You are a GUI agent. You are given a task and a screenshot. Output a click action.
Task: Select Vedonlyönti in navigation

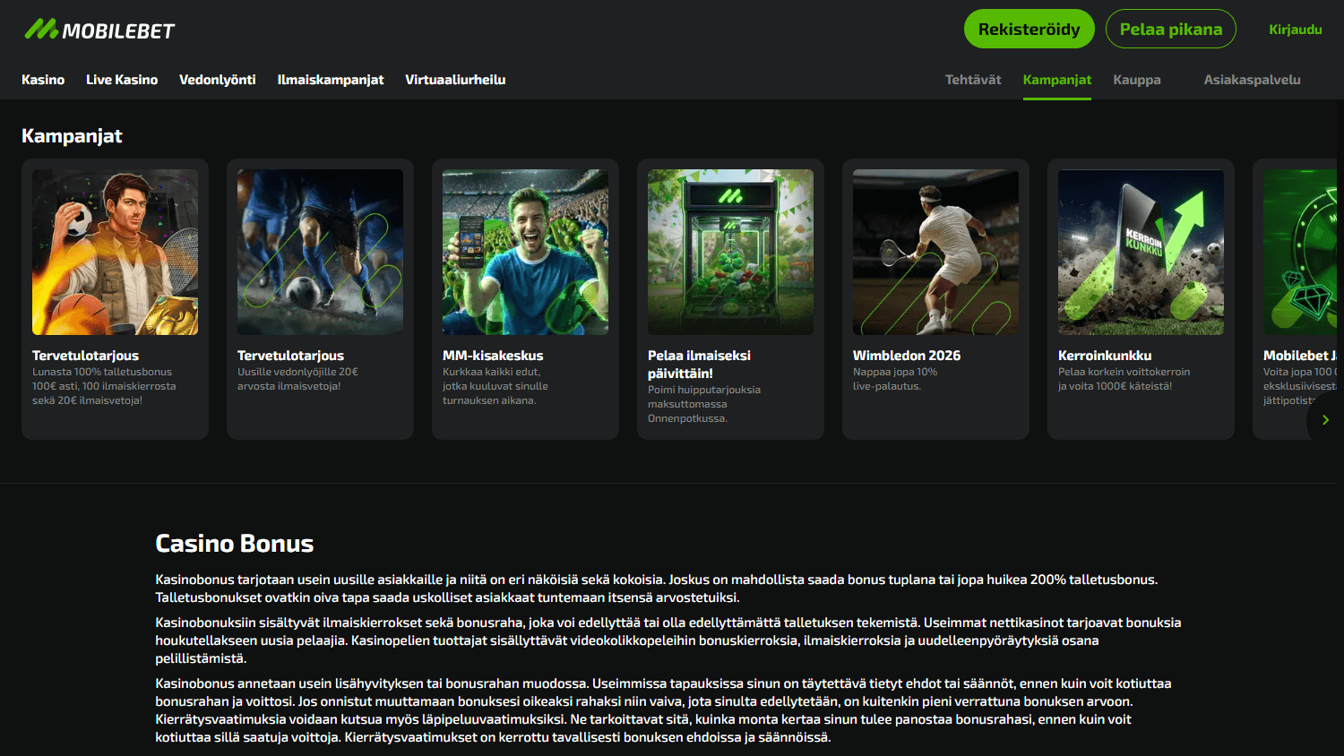click(217, 80)
